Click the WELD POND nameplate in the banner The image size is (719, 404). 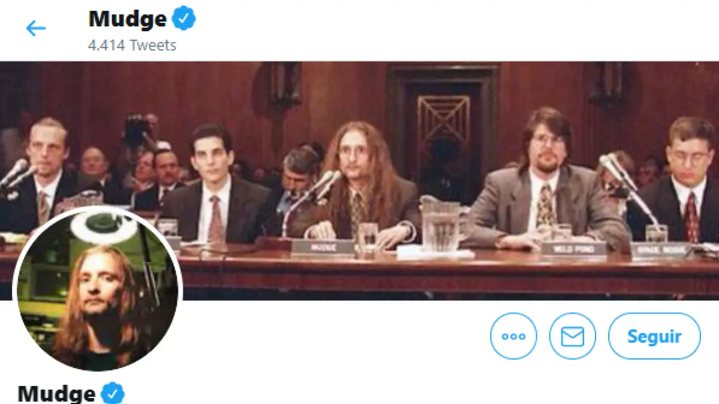(x=573, y=248)
